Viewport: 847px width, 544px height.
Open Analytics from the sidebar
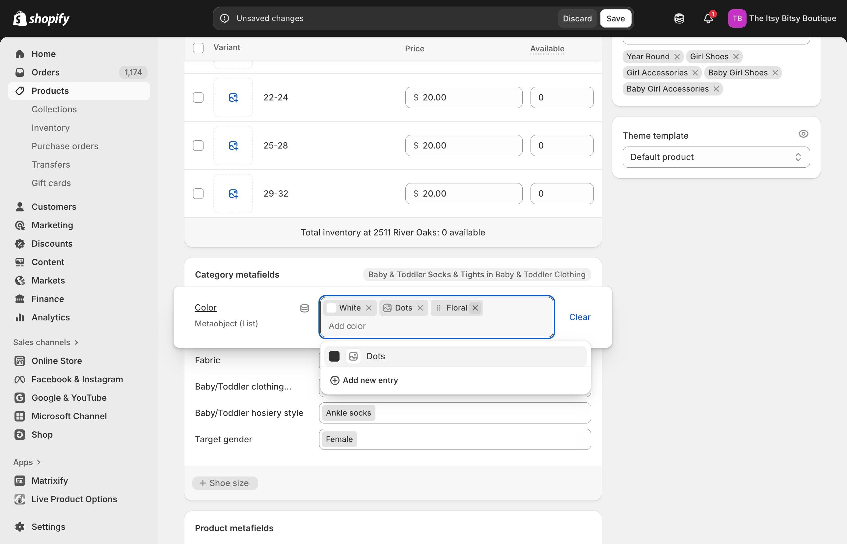tap(50, 317)
